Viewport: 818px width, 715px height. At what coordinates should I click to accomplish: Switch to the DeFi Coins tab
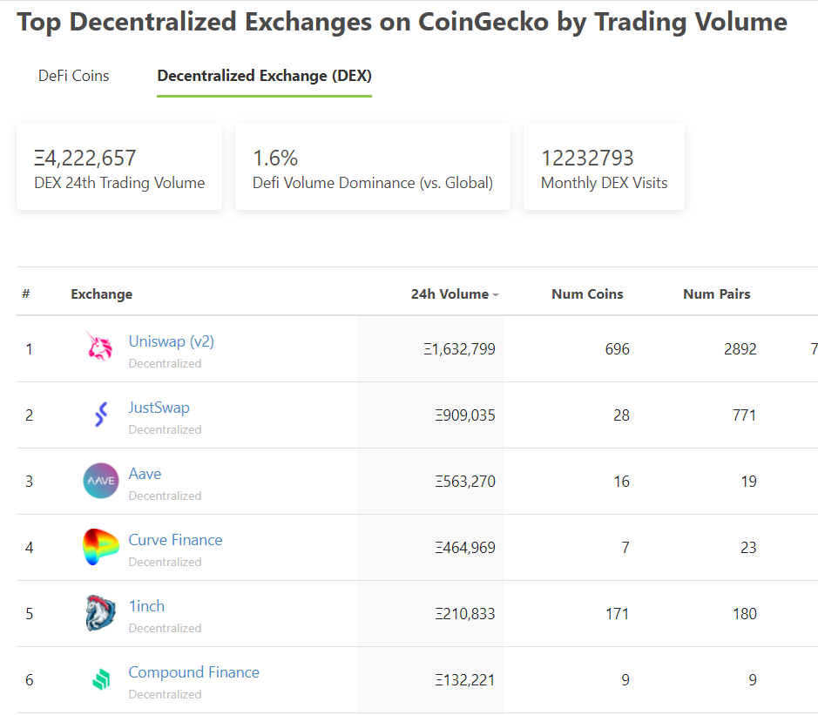[x=73, y=76]
